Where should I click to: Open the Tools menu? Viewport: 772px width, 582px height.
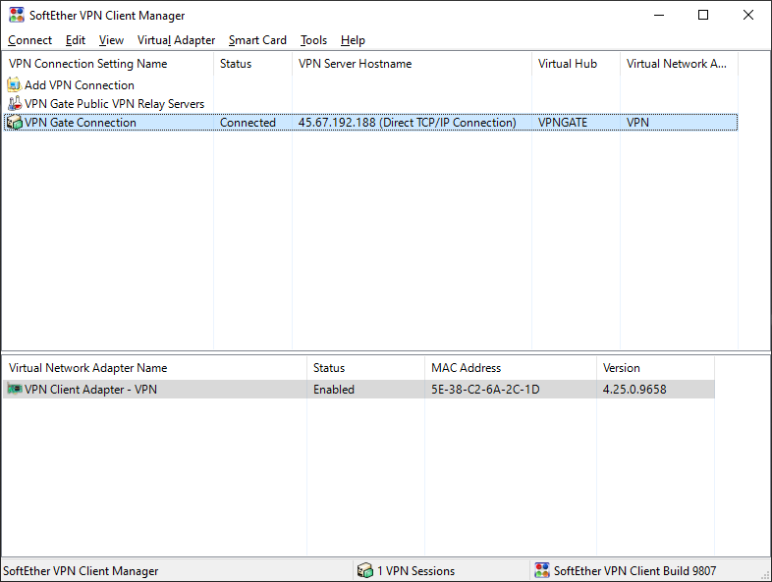[313, 40]
